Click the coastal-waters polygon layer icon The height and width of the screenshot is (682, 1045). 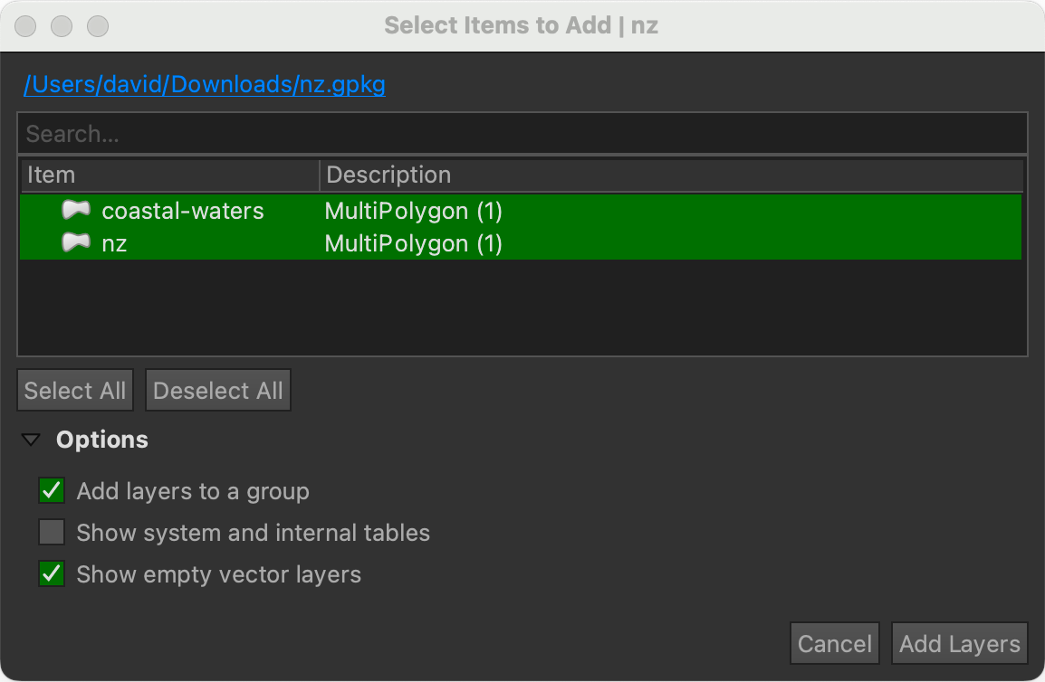coord(76,211)
